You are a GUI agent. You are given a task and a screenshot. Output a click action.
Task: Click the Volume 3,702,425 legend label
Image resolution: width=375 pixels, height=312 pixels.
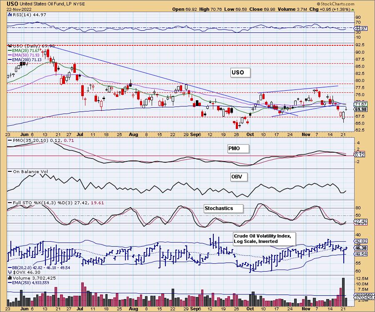(32, 278)
